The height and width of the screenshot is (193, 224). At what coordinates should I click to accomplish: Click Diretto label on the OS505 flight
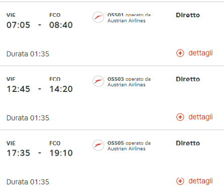click(188, 143)
